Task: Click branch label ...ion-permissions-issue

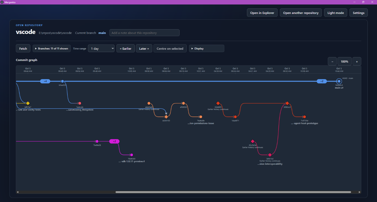Action: click(x=201, y=123)
